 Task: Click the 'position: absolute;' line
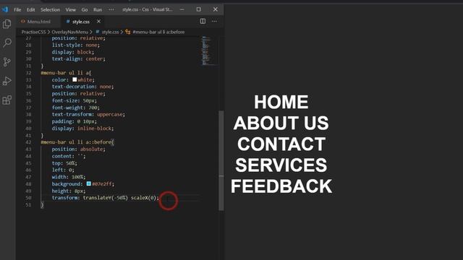coord(79,149)
